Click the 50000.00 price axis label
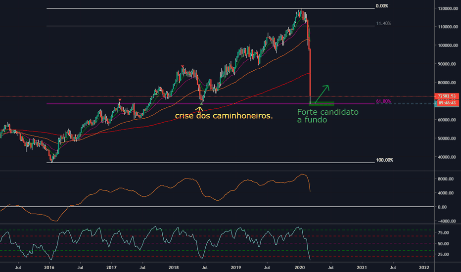The width and height of the screenshot is (461, 272). (x=448, y=138)
